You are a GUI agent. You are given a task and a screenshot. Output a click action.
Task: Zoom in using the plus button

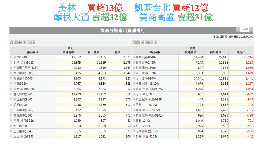tap(251, 29)
